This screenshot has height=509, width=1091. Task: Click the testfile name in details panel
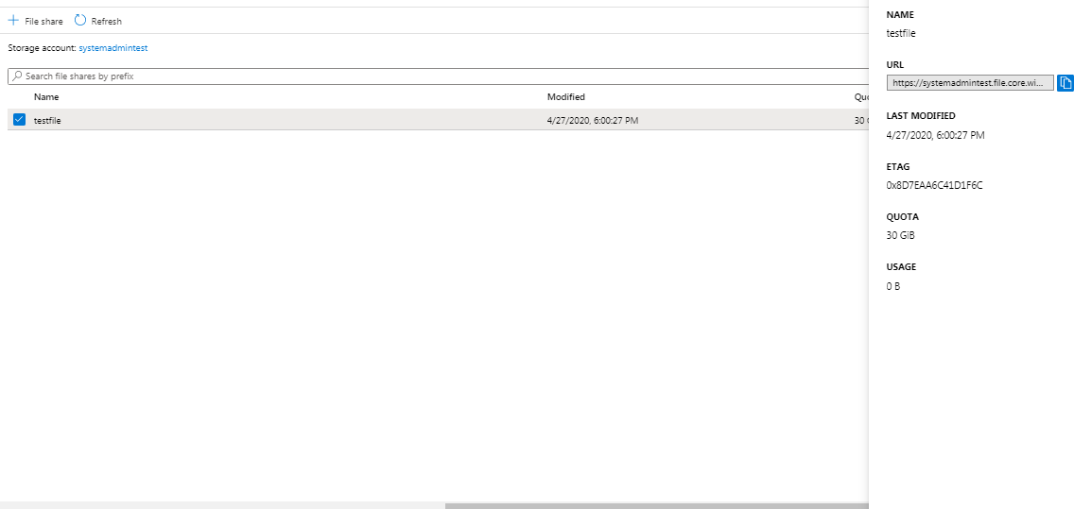pos(901,34)
